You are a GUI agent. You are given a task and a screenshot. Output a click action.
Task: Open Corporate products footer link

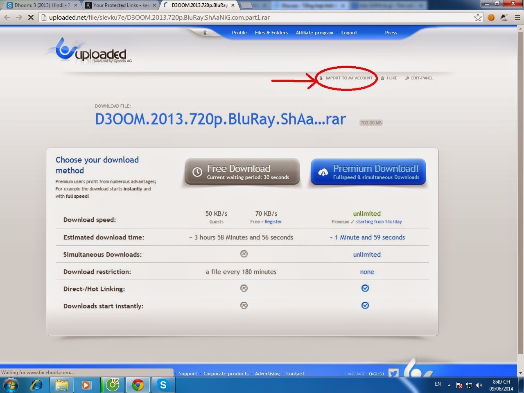[x=226, y=374]
